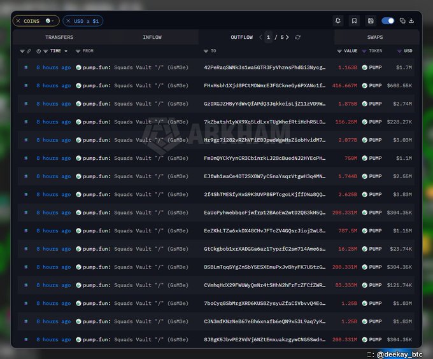This screenshot has height=359, width=433.
Task: Click the 1.163B value cell
Action: (x=348, y=67)
